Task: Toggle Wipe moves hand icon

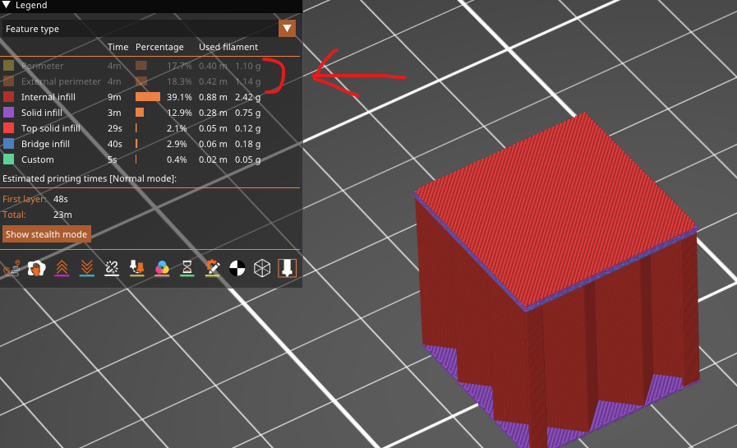Action: click(37, 269)
